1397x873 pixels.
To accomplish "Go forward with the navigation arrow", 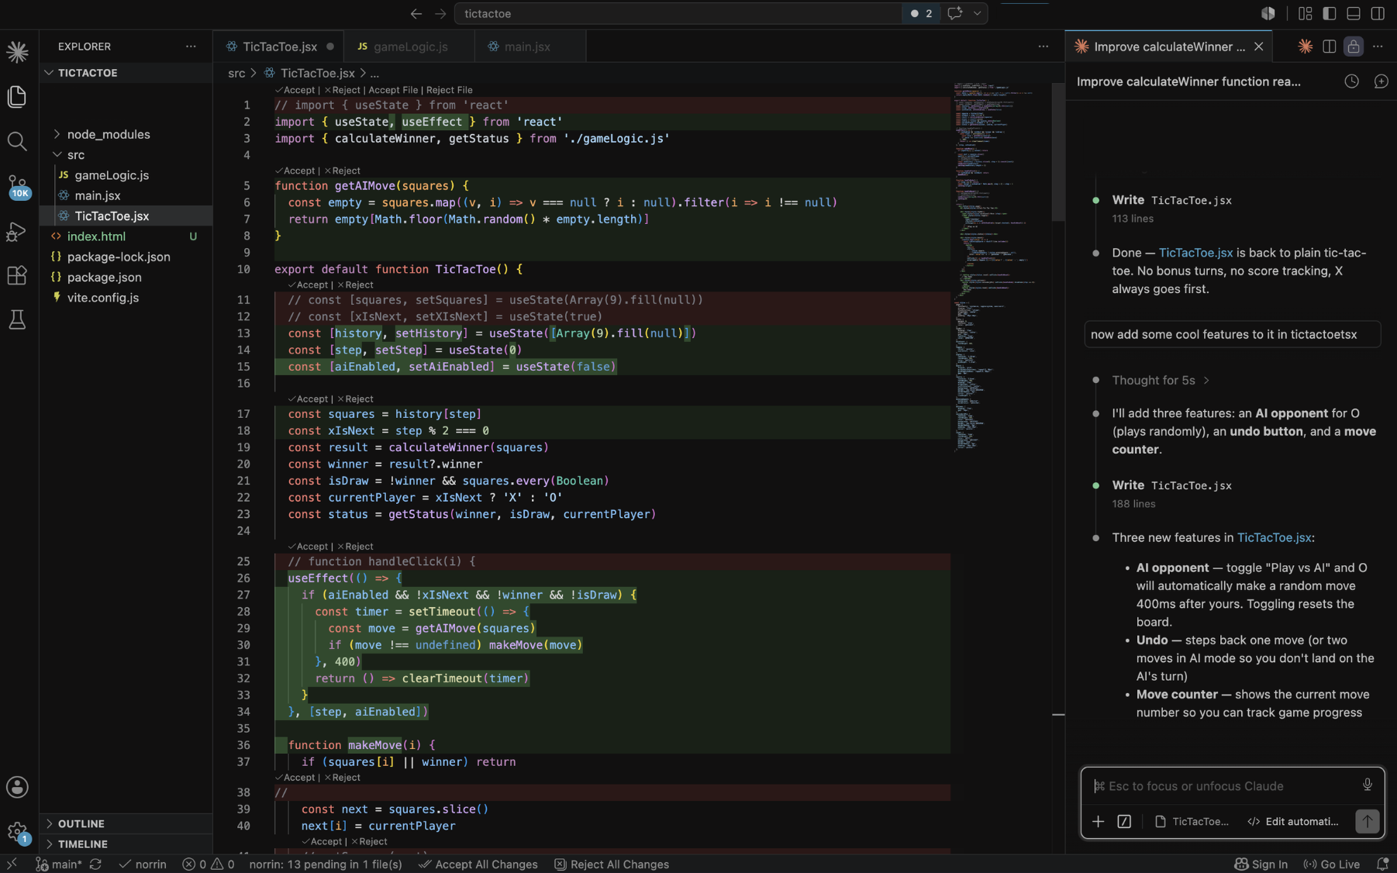I will [440, 13].
